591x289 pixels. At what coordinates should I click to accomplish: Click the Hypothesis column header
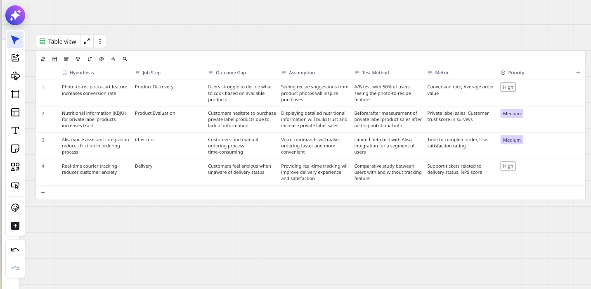tap(81, 73)
